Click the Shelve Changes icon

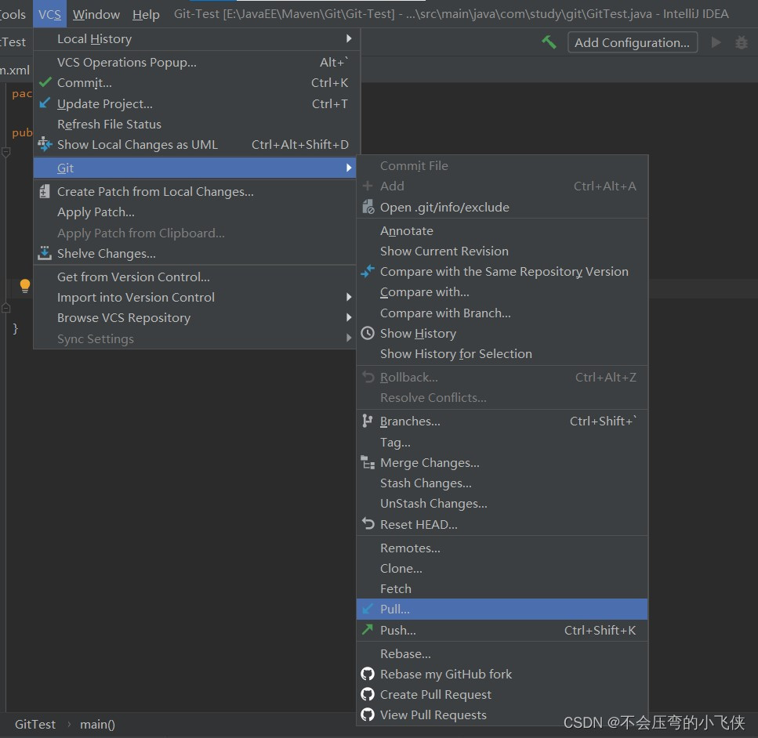pos(45,253)
